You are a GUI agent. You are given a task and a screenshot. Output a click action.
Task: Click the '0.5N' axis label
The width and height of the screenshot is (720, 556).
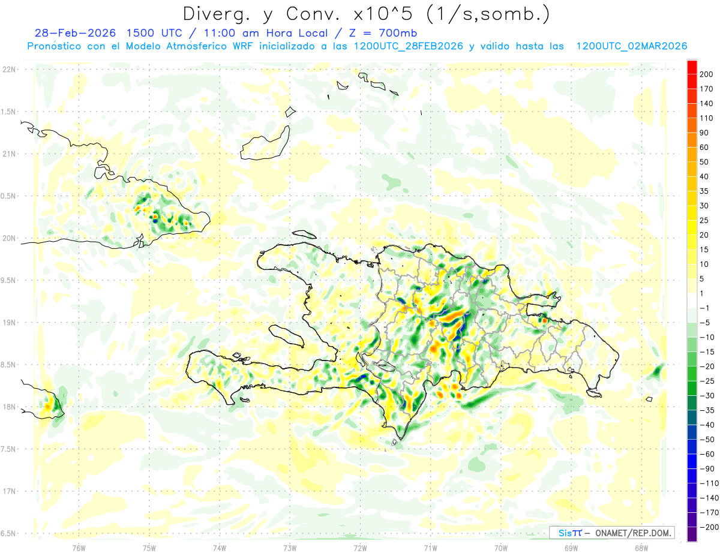coord(8,196)
